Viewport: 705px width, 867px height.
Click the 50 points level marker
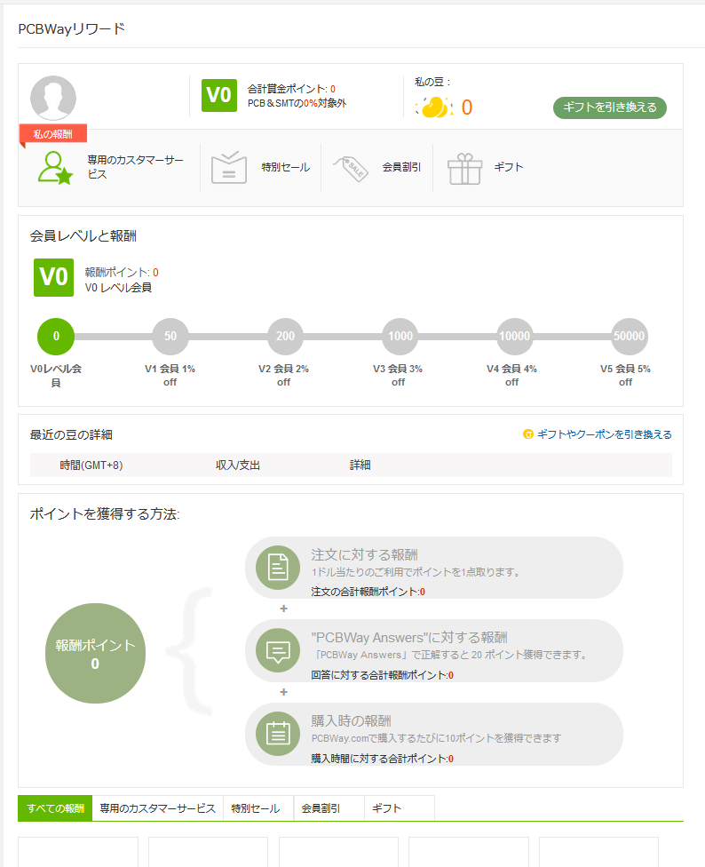click(x=170, y=336)
